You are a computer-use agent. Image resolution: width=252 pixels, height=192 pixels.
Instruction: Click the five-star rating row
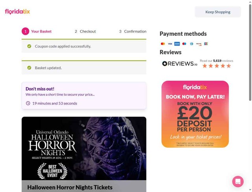pyautogui.click(x=217, y=66)
